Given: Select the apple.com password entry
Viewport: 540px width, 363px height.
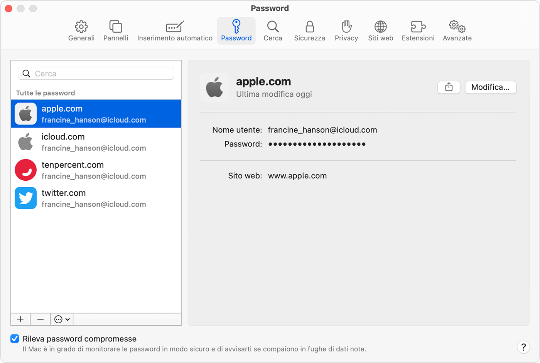Looking at the screenshot, I should pyautogui.click(x=96, y=114).
